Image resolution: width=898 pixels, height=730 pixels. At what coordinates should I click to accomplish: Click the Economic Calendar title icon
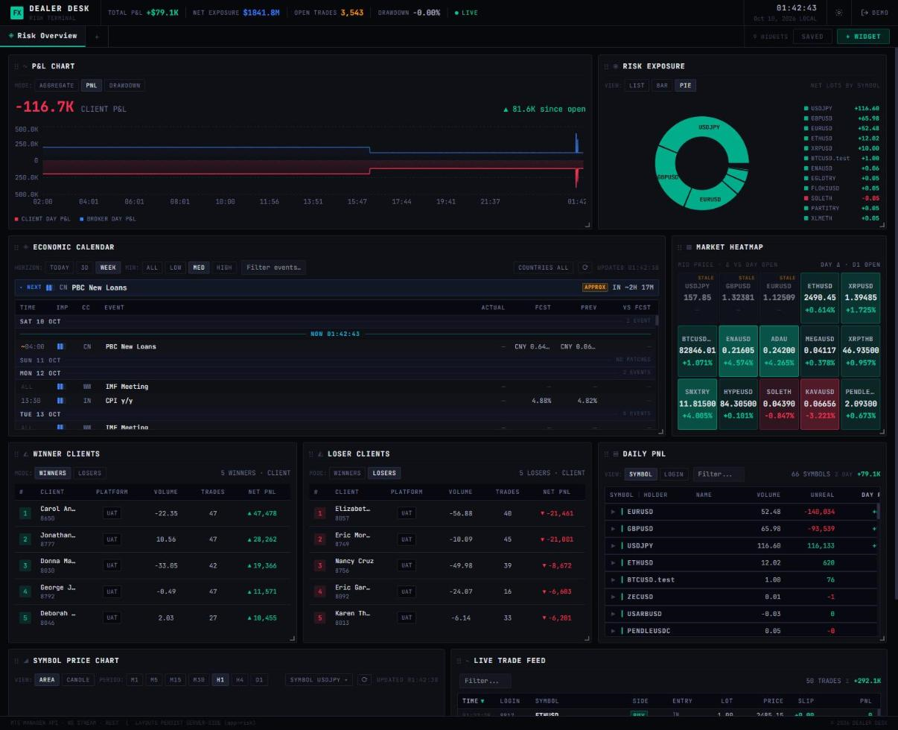[26, 247]
